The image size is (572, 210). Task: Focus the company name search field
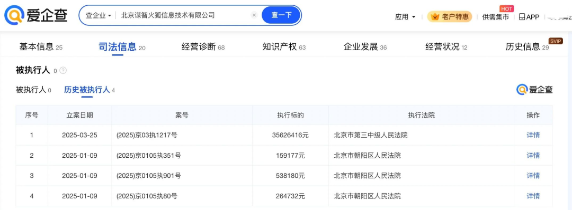point(184,15)
